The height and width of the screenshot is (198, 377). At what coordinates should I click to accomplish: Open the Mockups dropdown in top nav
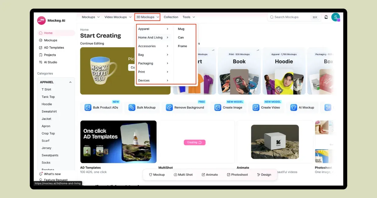pyautogui.click(x=91, y=17)
